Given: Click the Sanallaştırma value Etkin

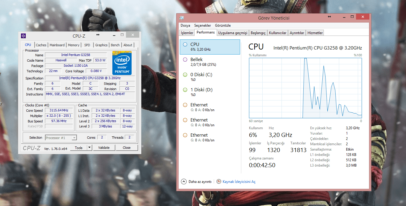Looking at the screenshot, I should (350, 149).
